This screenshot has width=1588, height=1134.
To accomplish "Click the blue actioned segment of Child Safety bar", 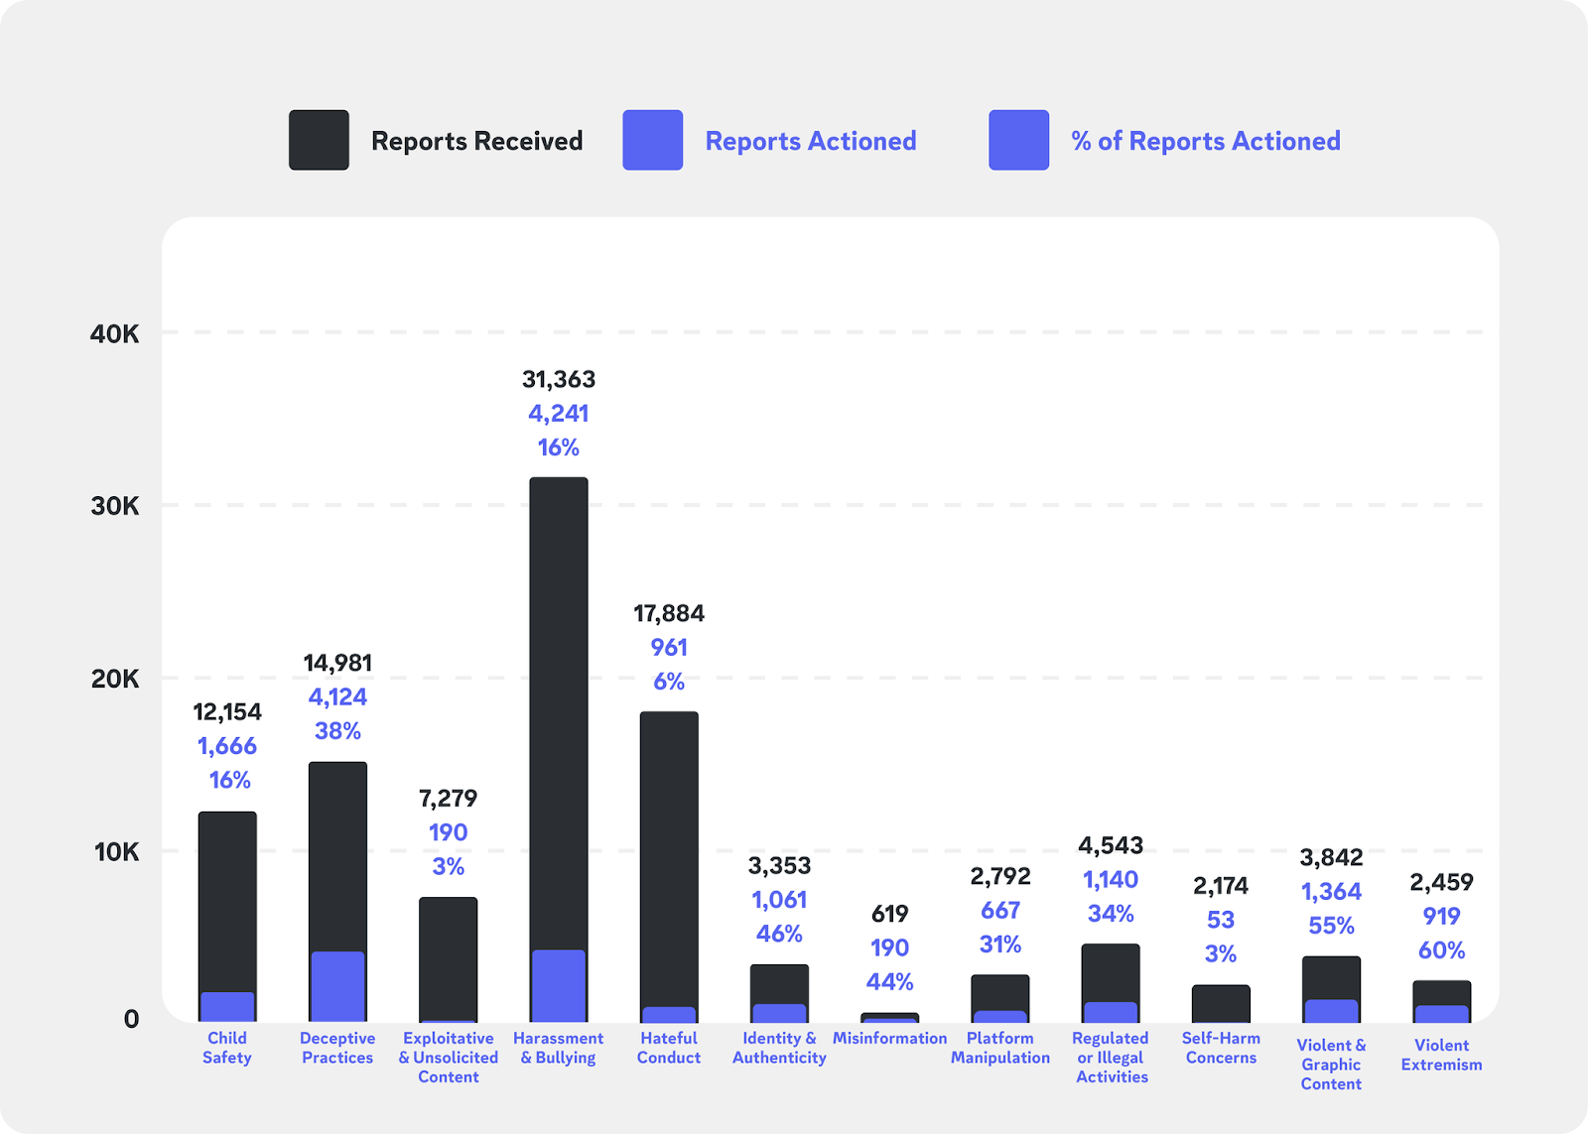I will click(x=227, y=1006).
